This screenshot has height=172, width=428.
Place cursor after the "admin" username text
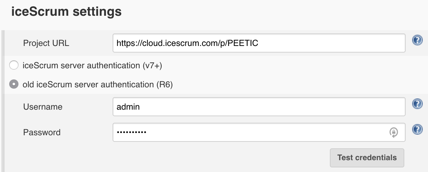[140, 107]
